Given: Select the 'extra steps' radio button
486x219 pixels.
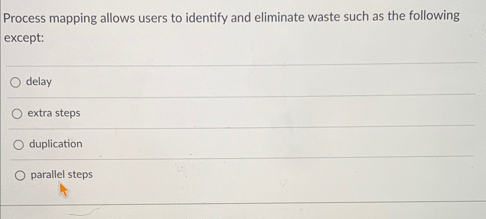Looking at the screenshot, I should 18,114.
